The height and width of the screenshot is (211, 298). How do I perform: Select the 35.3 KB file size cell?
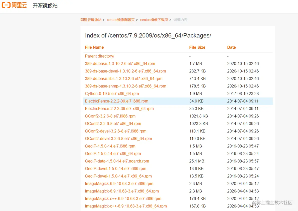[x=196, y=109]
